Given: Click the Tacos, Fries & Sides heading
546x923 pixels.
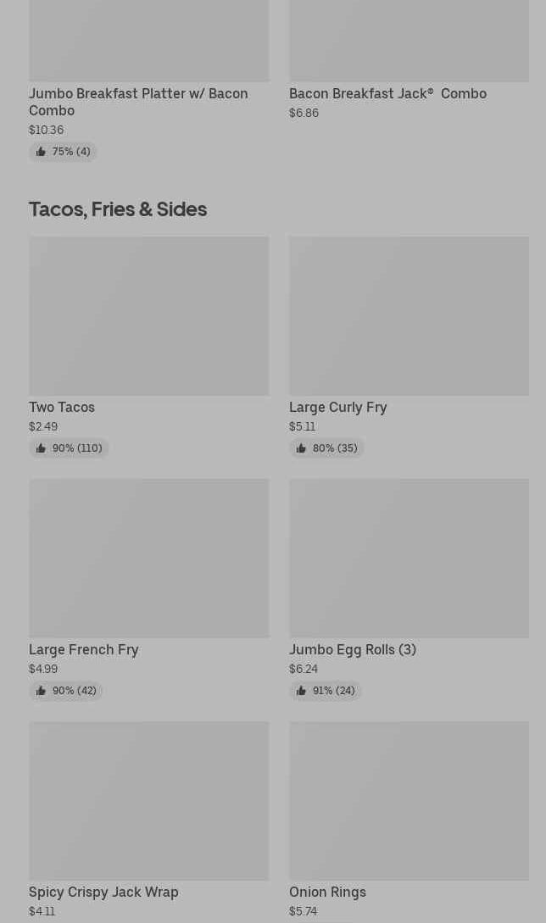Looking at the screenshot, I should coord(118,209).
